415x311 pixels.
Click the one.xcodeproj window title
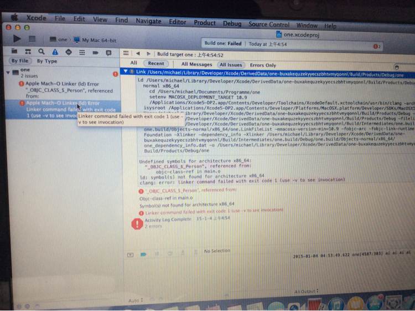click(298, 34)
